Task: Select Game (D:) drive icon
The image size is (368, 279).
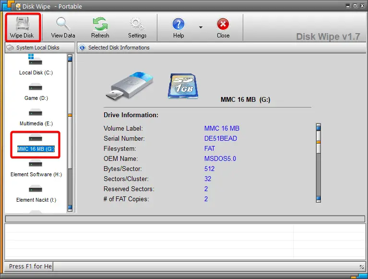Action: coord(36,87)
